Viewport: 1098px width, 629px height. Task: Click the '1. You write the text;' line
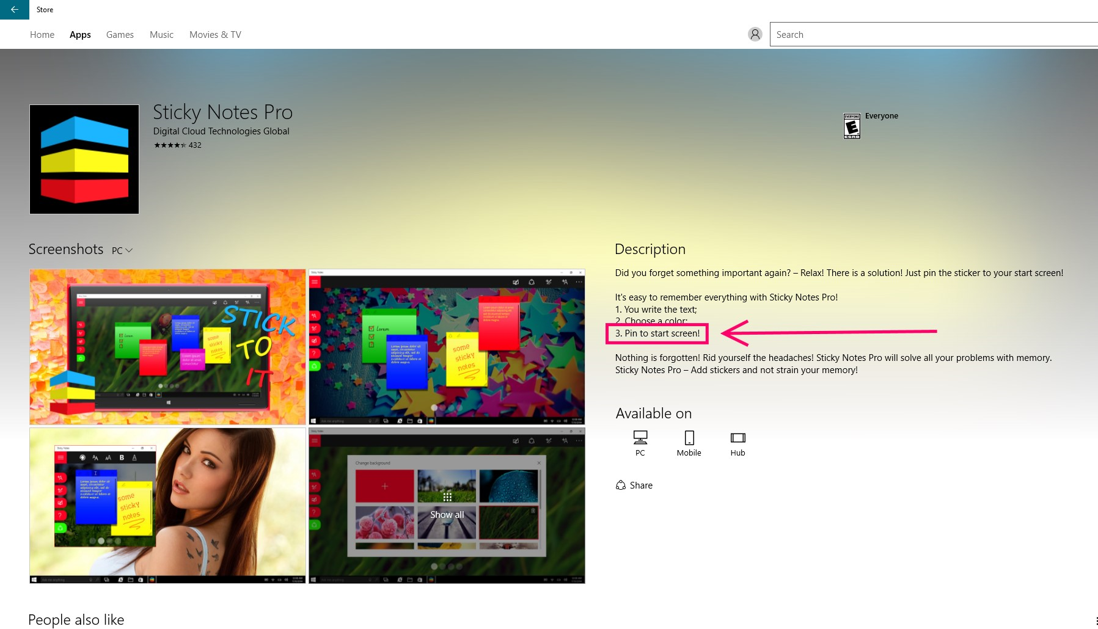[656, 310]
